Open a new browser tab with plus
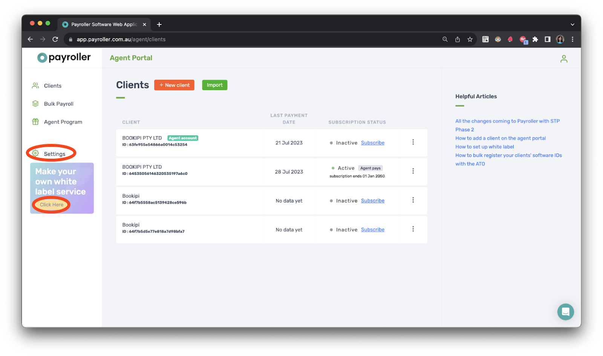The image size is (603, 356). pyautogui.click(x=159, y=25)
